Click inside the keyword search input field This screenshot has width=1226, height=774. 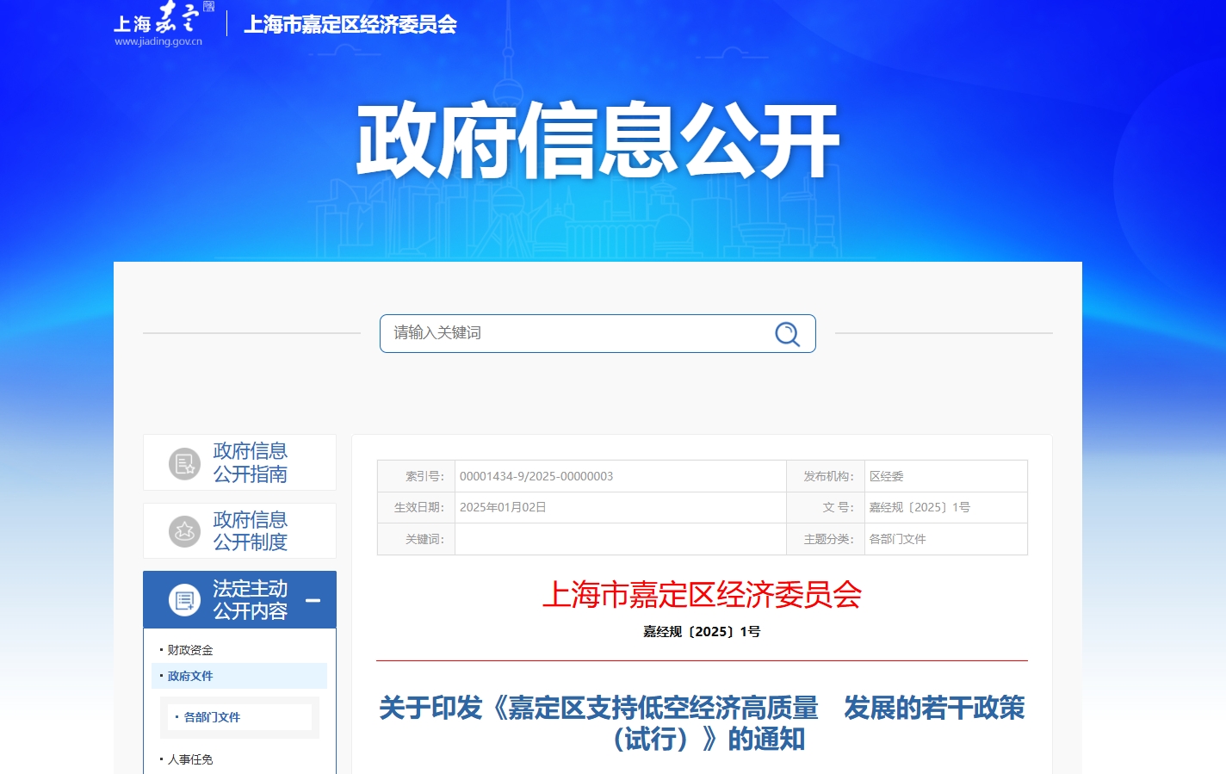point(560,333)
